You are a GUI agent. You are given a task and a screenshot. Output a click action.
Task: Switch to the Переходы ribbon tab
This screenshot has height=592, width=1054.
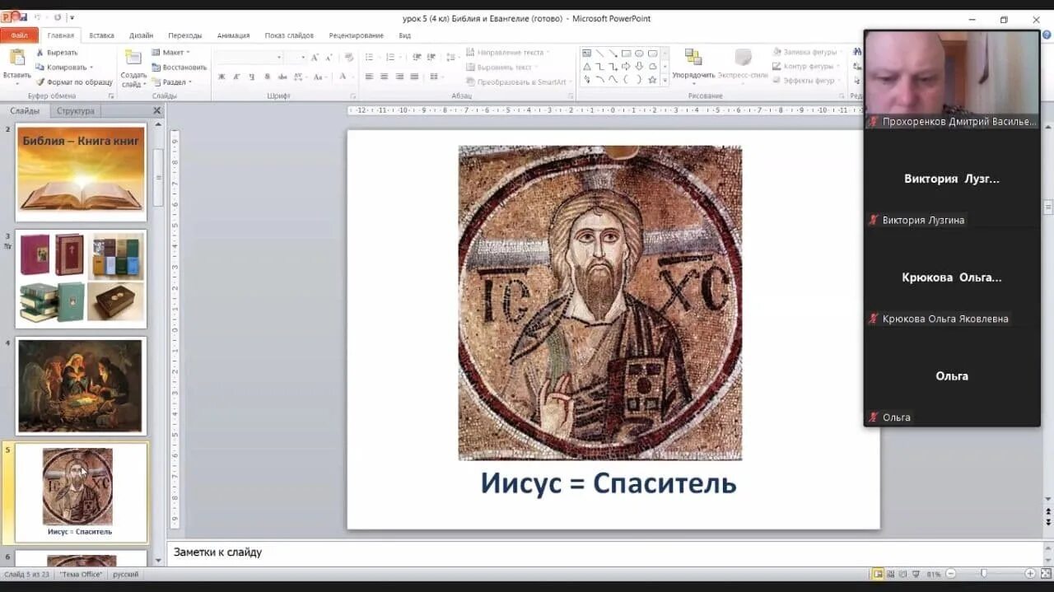click(x=185, y=35)
